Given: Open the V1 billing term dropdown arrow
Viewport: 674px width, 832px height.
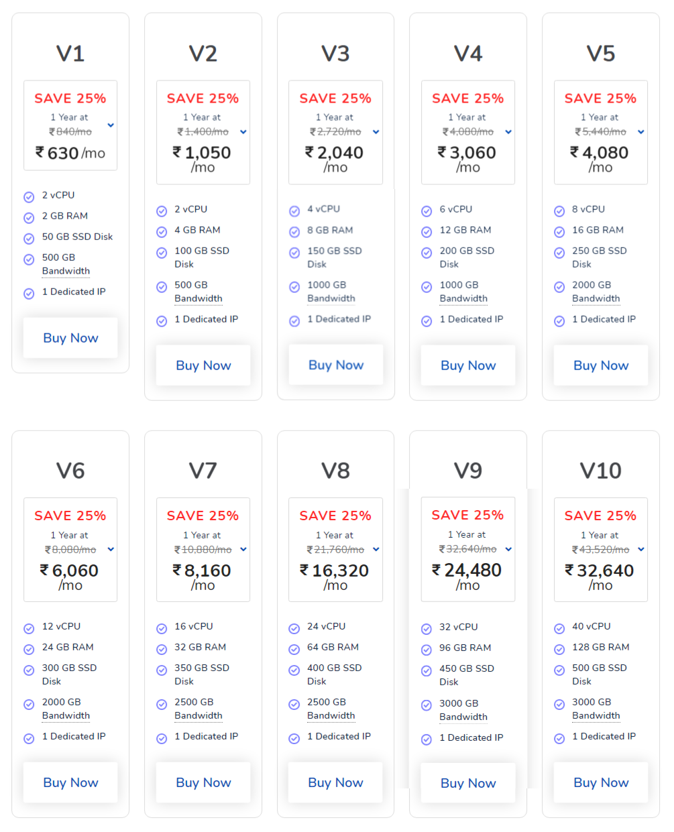Looking at the screenshot, I should coord(111,125).
